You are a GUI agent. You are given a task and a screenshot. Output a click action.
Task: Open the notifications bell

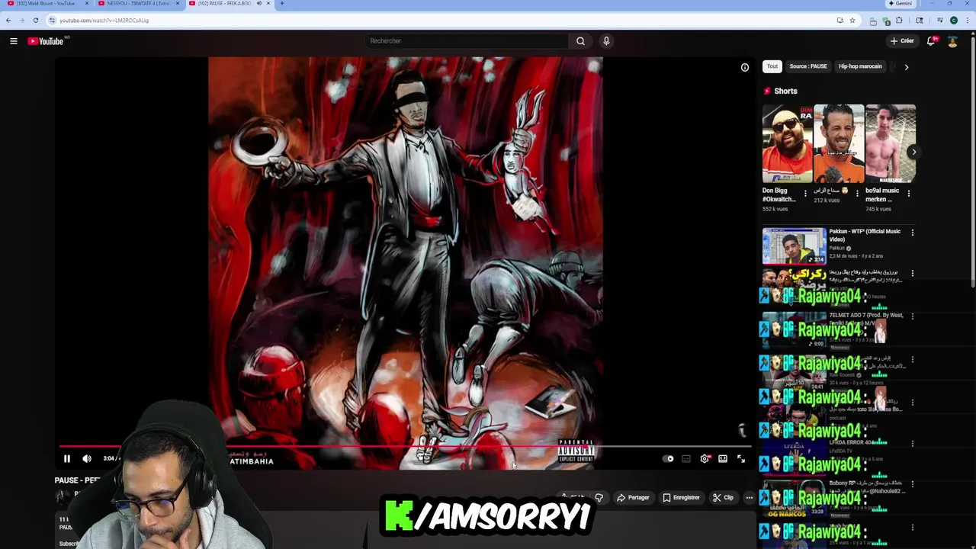click(x=931, y=41)
